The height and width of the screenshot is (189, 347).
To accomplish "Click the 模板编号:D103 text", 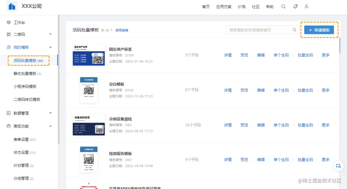I will coord(121,90).
